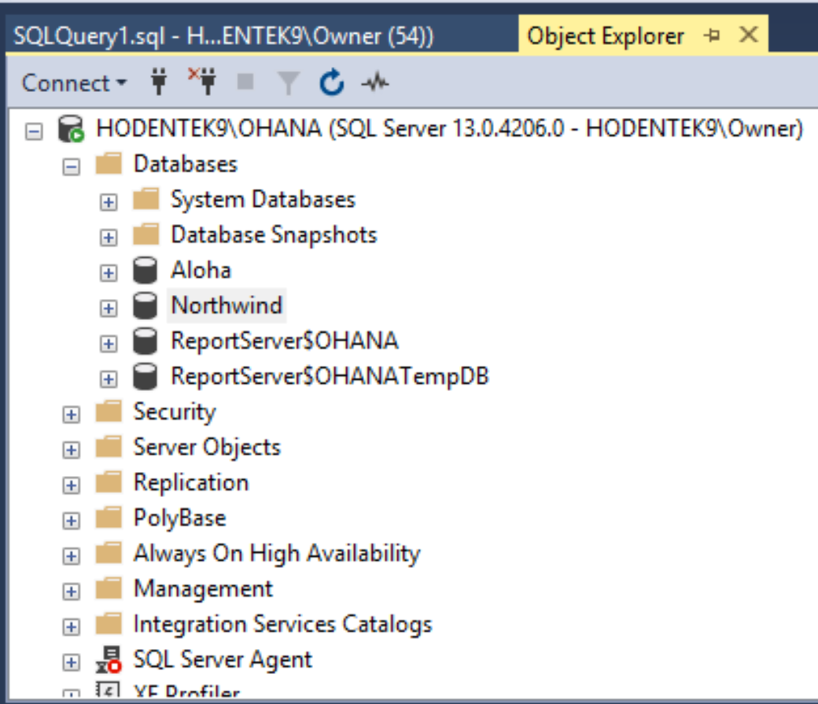Click the Disconnect server icon

pos(204,82)
